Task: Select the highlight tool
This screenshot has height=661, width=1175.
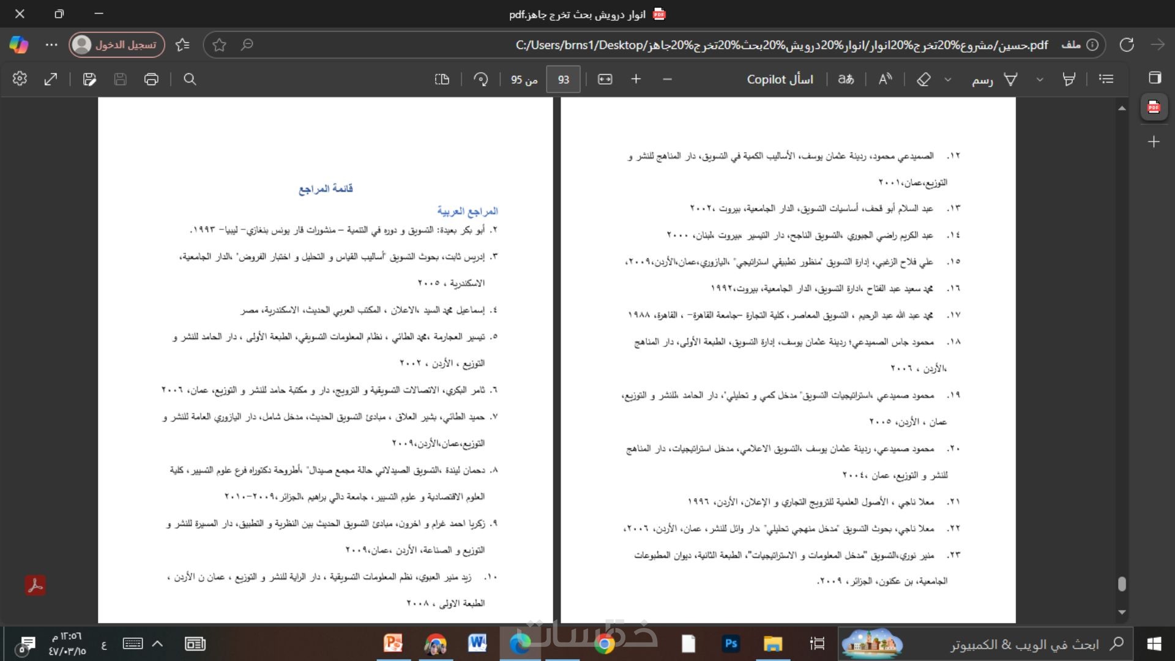Action: 1069,79
